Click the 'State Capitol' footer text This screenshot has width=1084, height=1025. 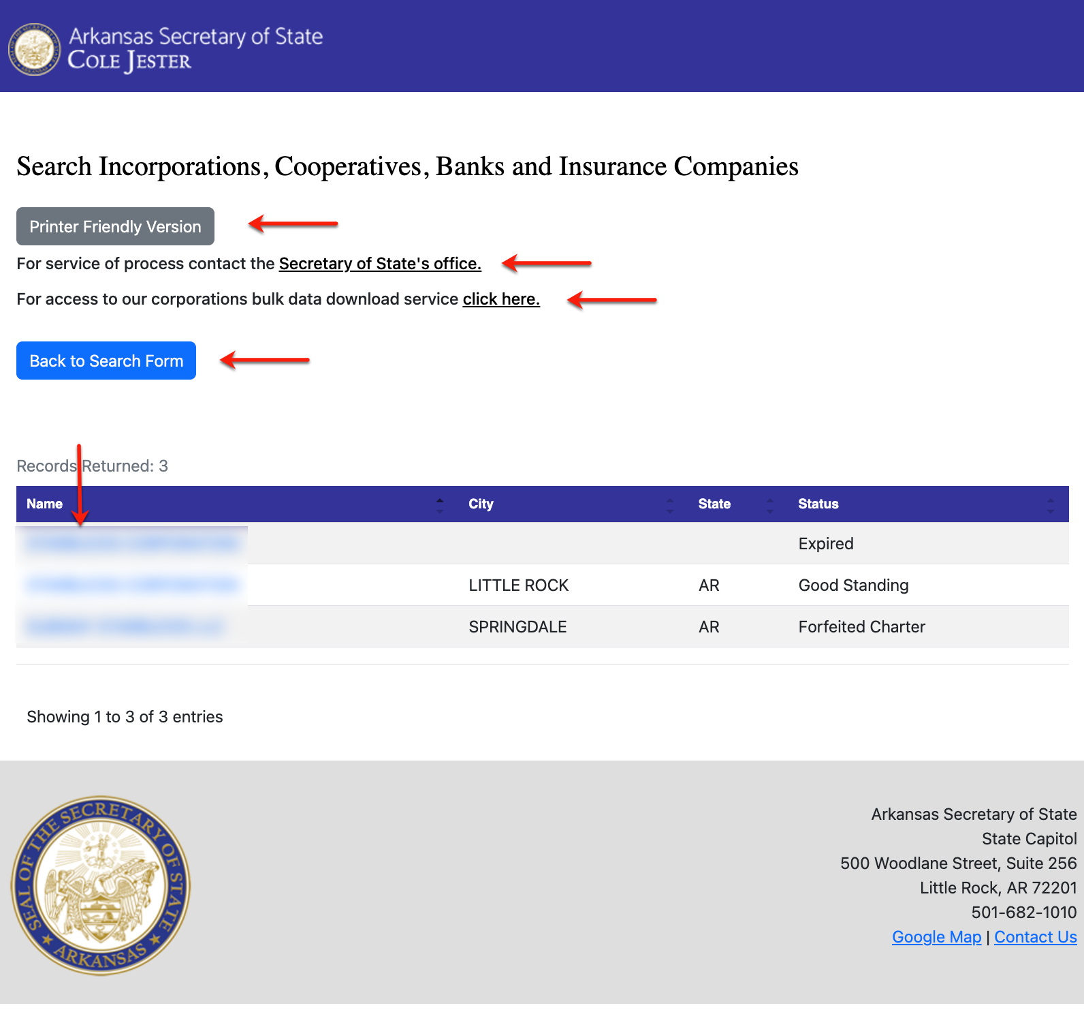click(x=1030, y=838)
